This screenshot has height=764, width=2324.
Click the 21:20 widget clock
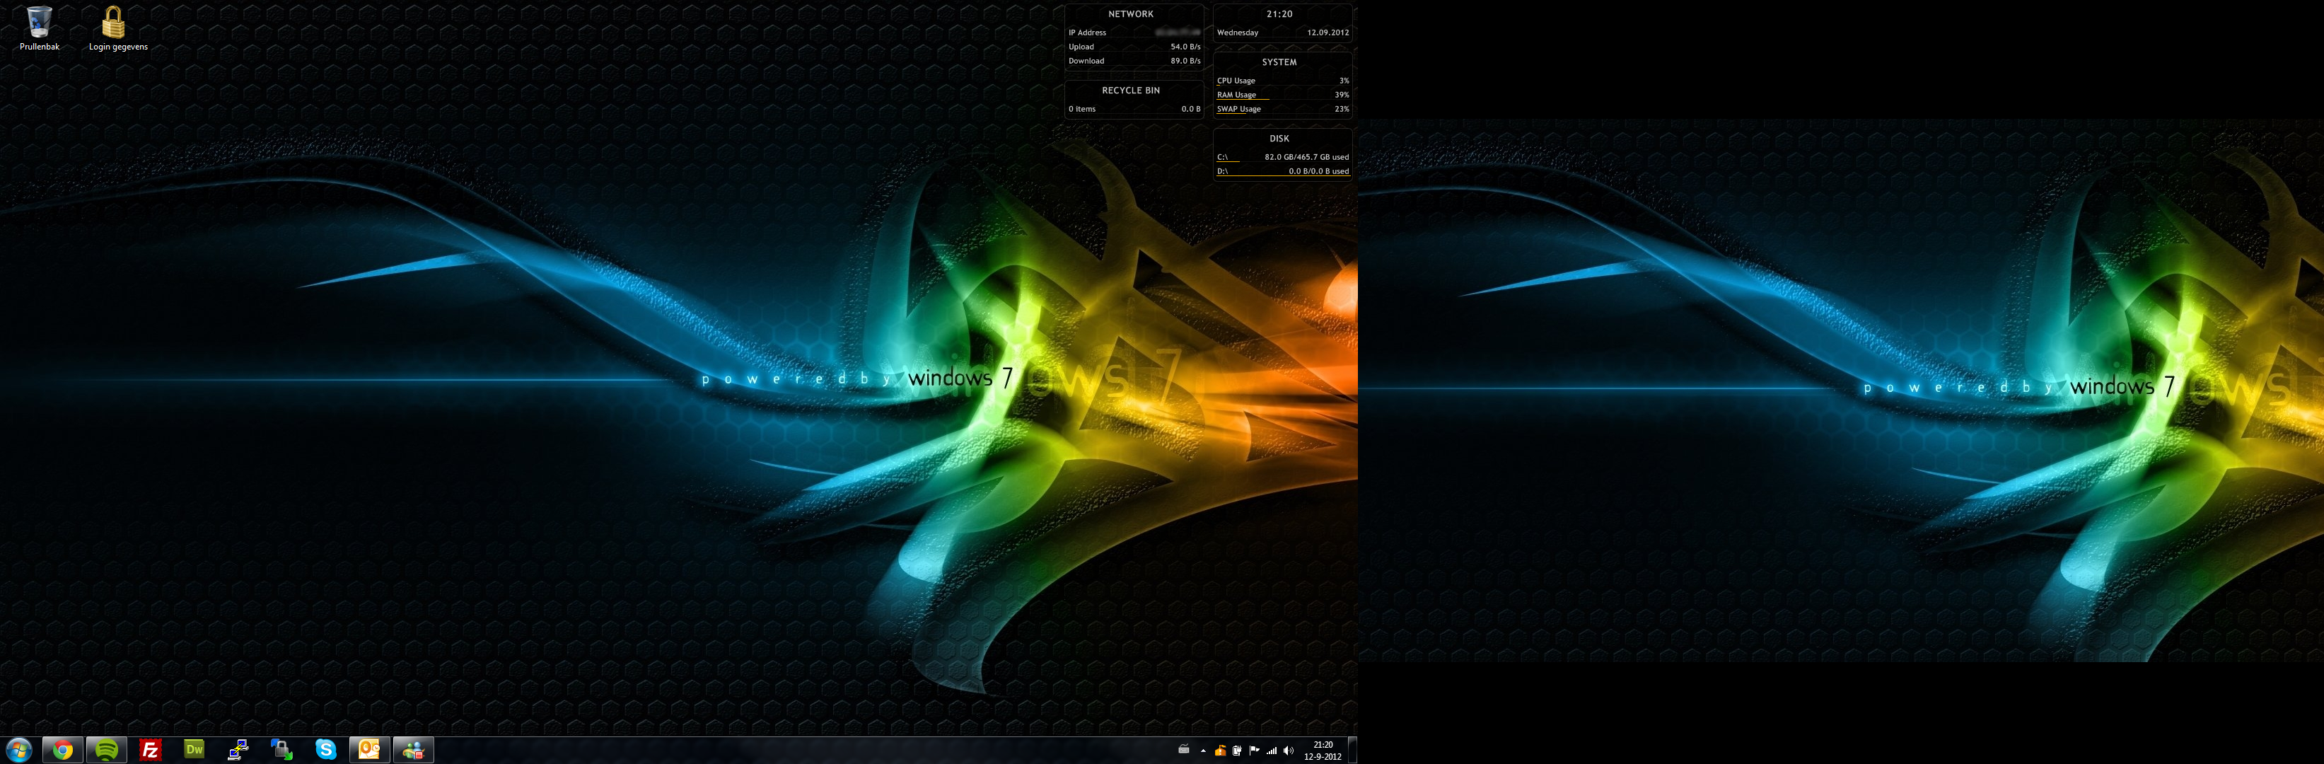click(1279, 14)
